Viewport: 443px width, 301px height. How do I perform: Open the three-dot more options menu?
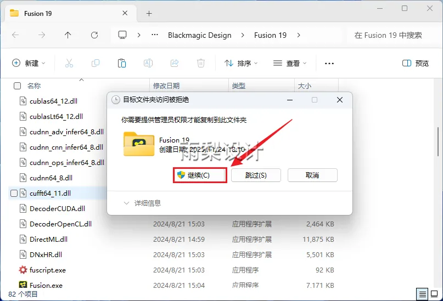(x=329, y=64)
